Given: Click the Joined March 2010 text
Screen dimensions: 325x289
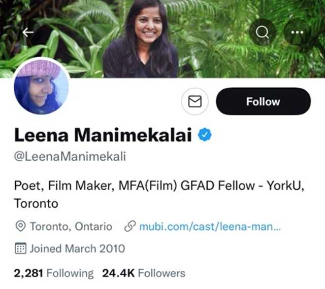Looking at the screenshot, I should click(77, 248).
